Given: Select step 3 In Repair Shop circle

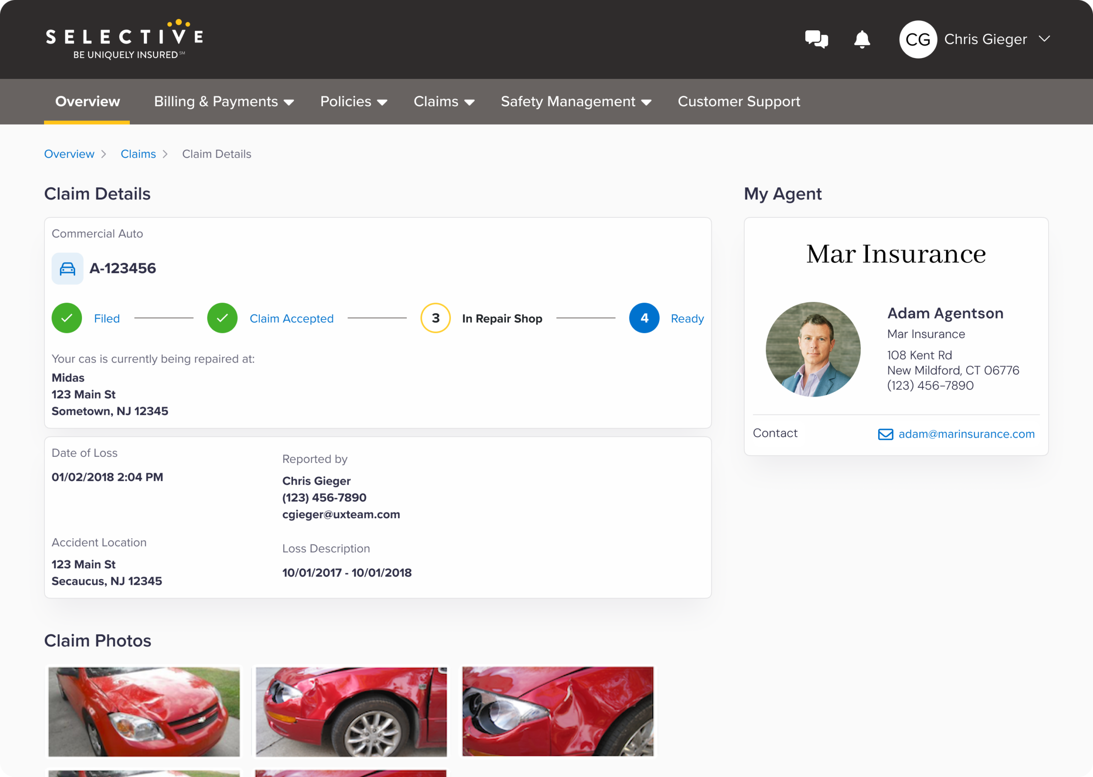Looking at the screenshot, I should (x=435, y=318).
